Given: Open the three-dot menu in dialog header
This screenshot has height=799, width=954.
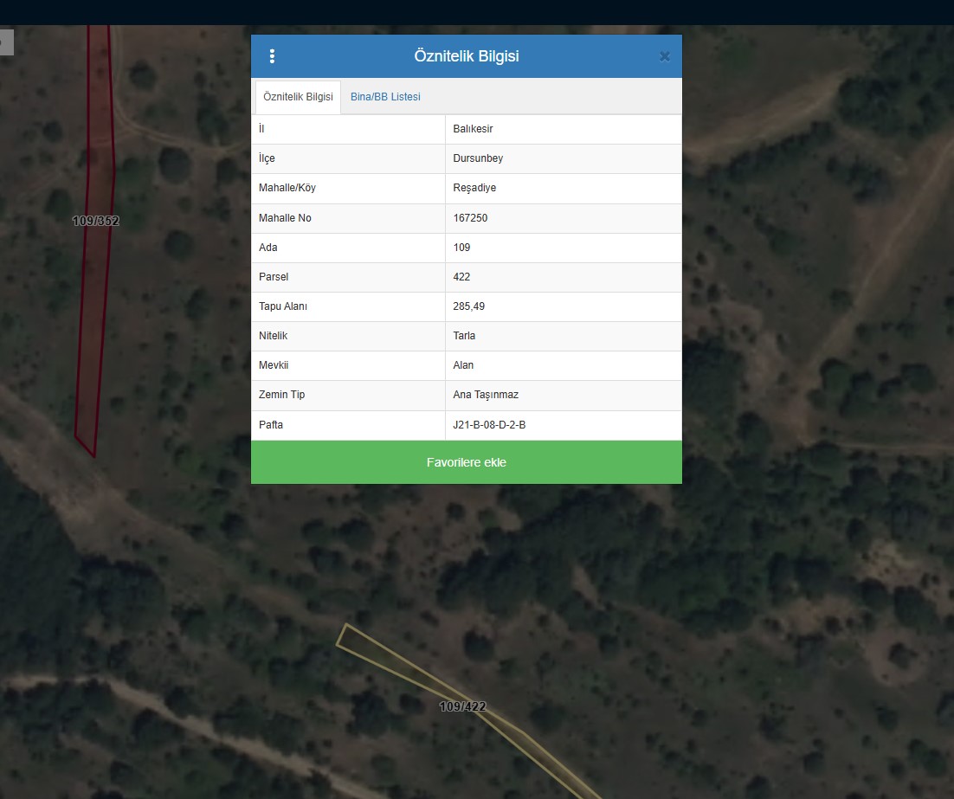Looking at the screenshot, I should point(272,56).
